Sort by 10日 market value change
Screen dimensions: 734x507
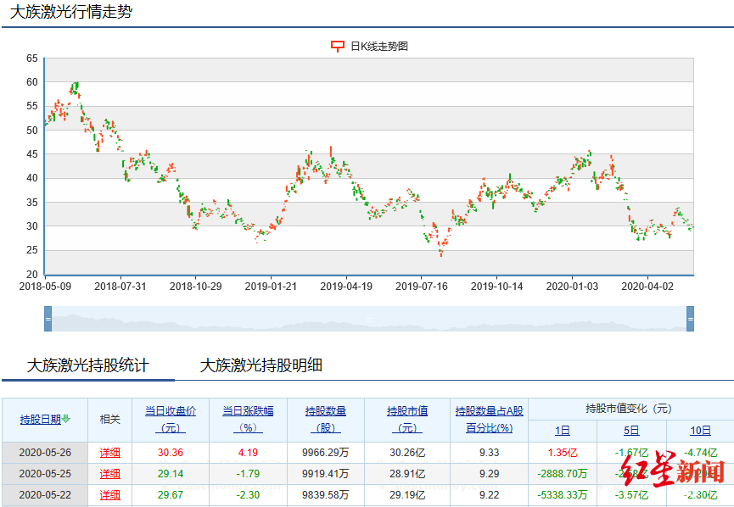pos(700,431)
